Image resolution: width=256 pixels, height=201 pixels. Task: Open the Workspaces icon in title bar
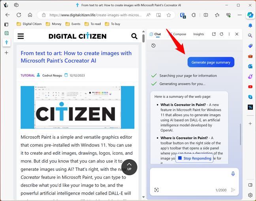(x=16, y=5)
